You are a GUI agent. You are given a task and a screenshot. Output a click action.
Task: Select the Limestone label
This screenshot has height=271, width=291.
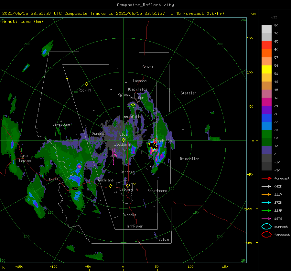[x=61, y=124]
